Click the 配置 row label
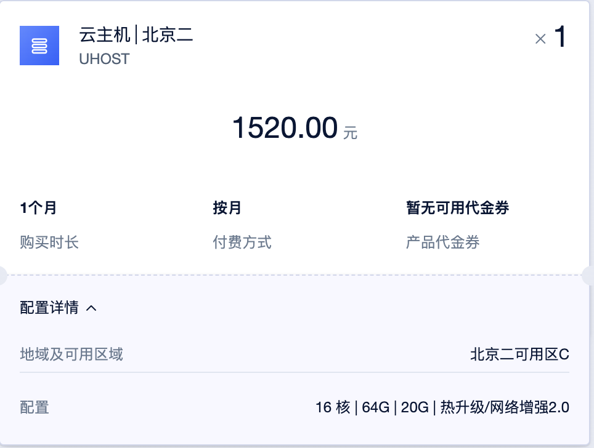This screenshot has width=594, height=448. pos(35,407)
